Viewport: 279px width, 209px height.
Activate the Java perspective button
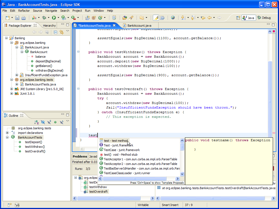coord(248,18)
